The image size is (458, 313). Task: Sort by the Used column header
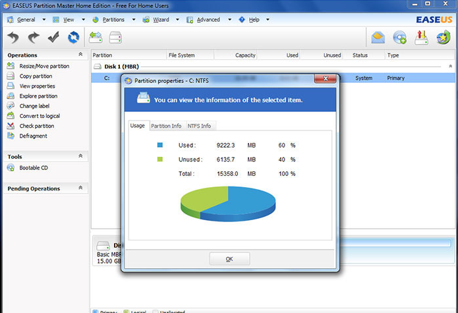(x=278, y=55)
